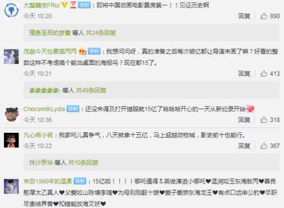
Task: Reply to the 10:20 comment
Action: click(244, 16)
